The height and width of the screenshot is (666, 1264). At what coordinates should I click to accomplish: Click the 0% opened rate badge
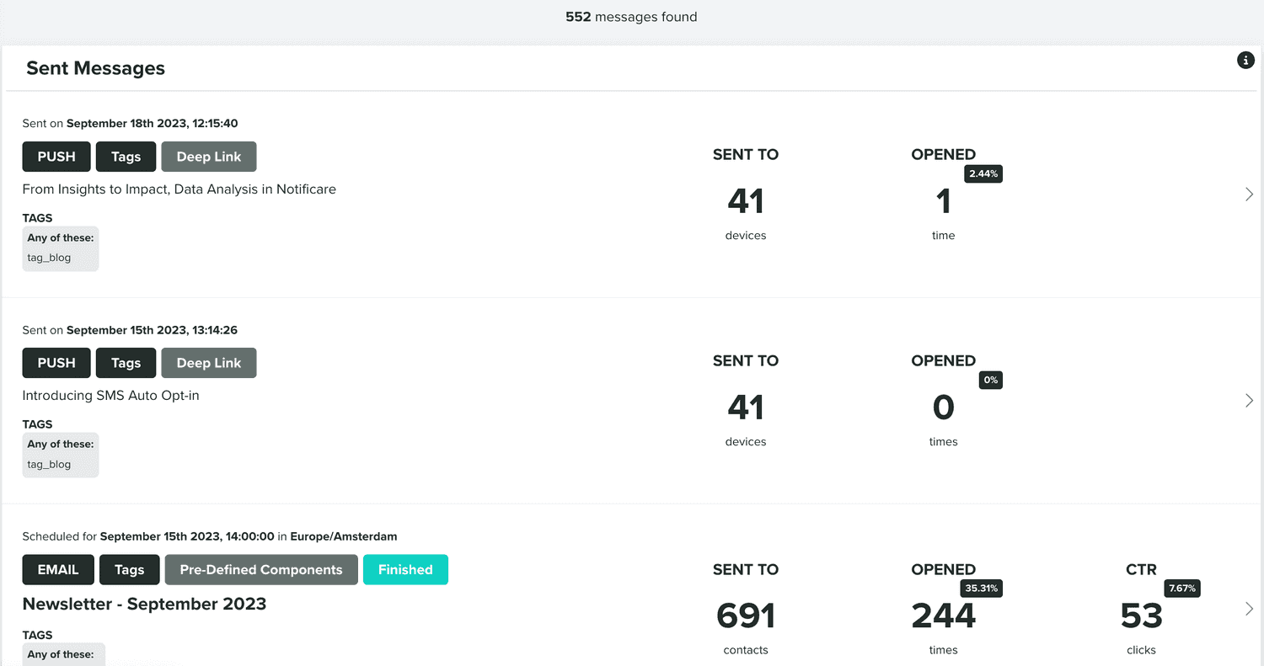pyautogui.click(x=990, y=380)
